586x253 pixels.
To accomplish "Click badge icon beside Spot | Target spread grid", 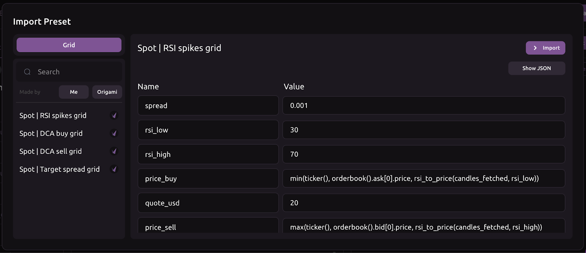I will 114,169.
